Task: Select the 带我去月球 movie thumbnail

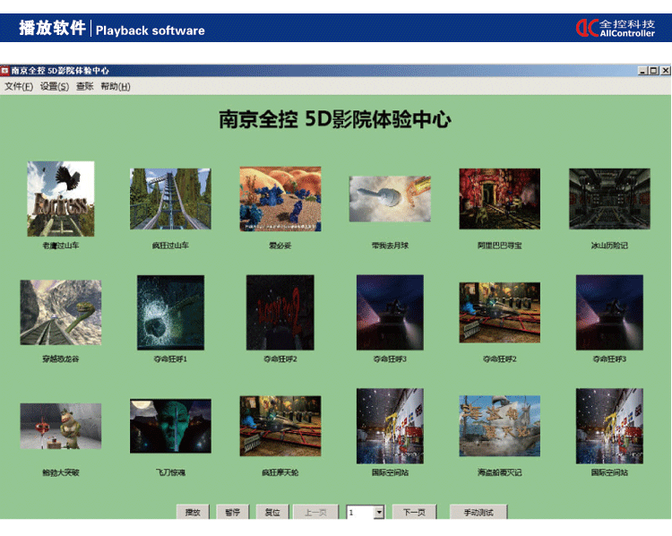Action: pyautogui.click(x=390, y=199)
